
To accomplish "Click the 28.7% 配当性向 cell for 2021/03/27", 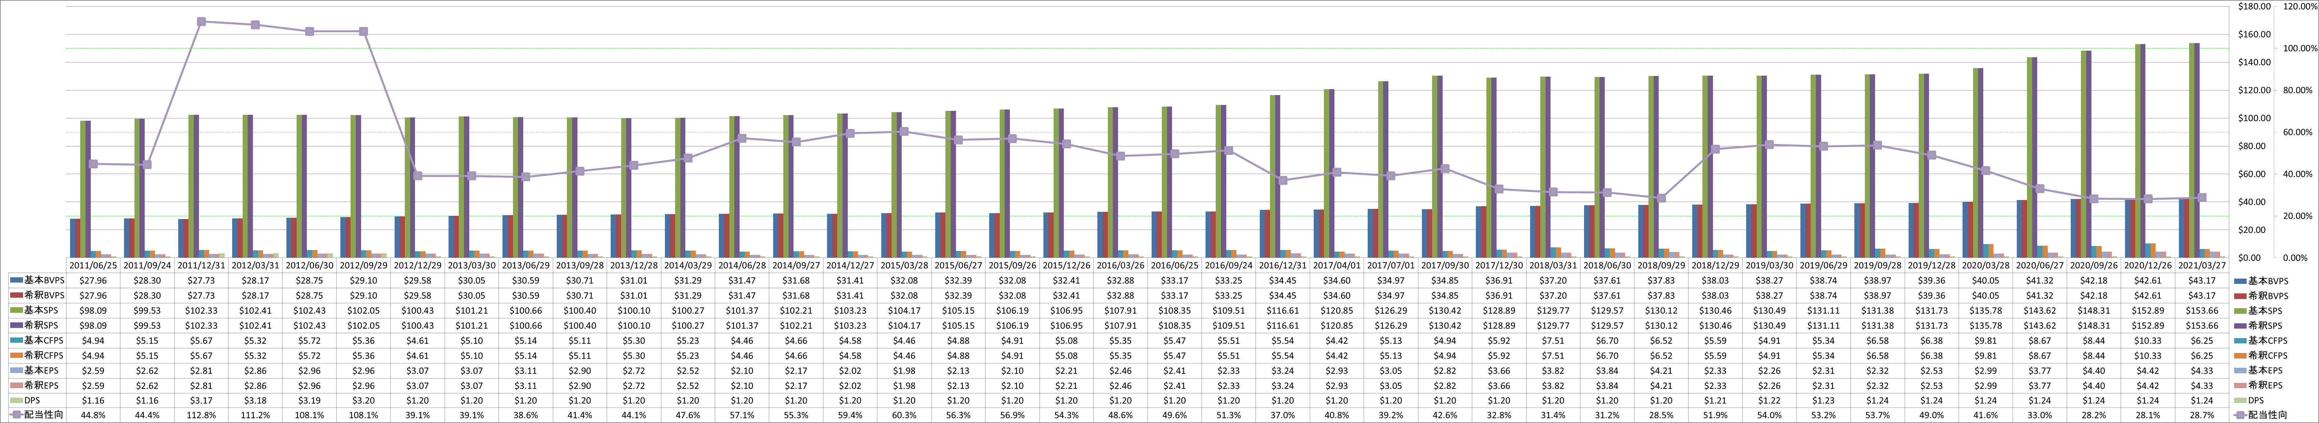I will tap(2202, 415).
